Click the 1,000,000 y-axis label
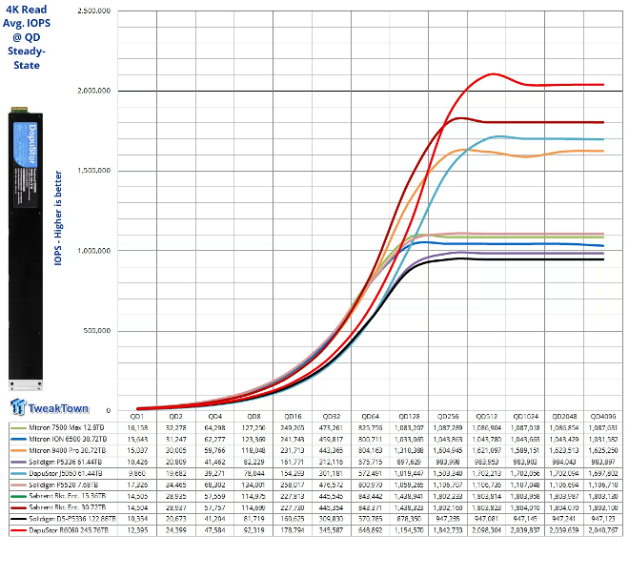This screenshot has height=578, width=629. pos(94,251)
